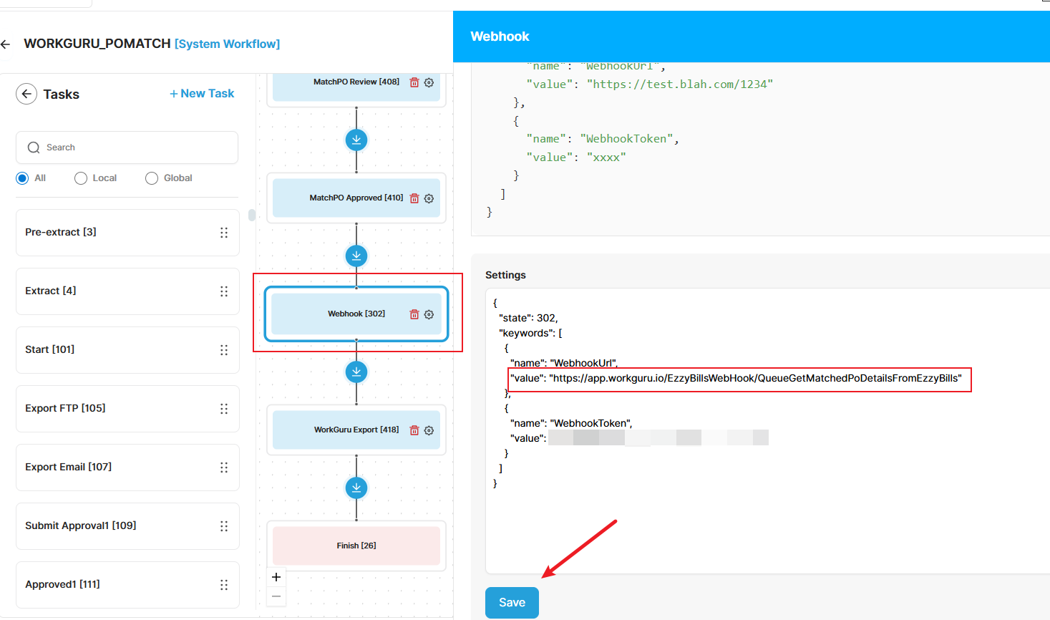
Task: Click the Approved1 [111] task card
Action: (127, 585)
